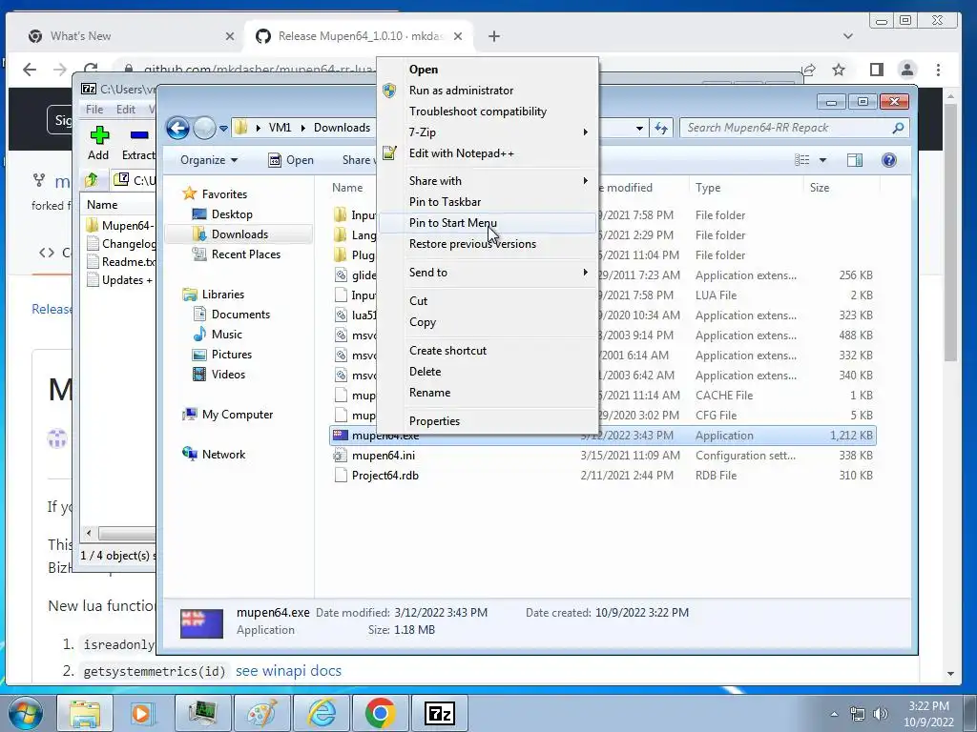Screen dimensions: 977x732
Task: Open the Chrome three-dot menu
Action: tap(939, 70)
